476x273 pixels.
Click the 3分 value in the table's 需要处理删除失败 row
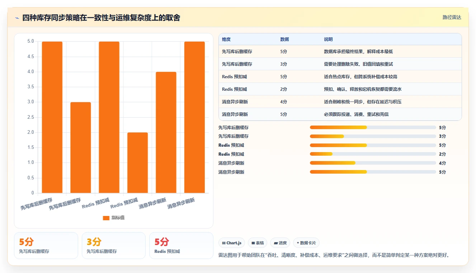click(283, 64)
